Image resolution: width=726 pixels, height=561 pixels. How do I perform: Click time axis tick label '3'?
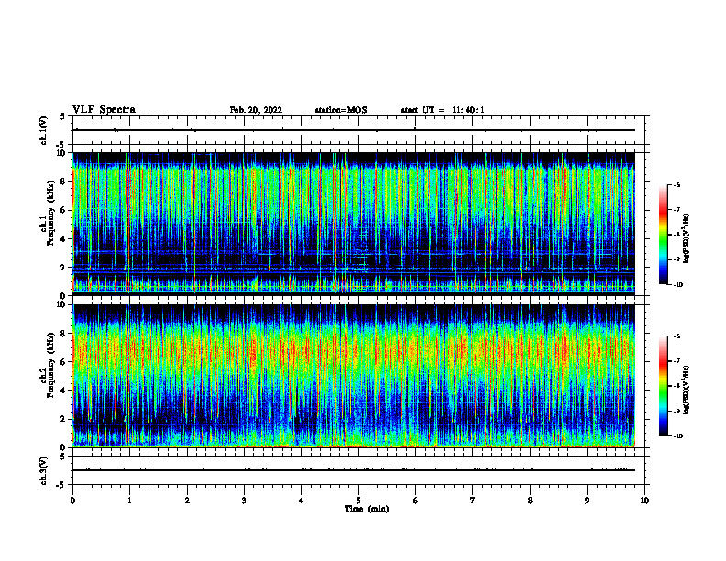(244, 500)
